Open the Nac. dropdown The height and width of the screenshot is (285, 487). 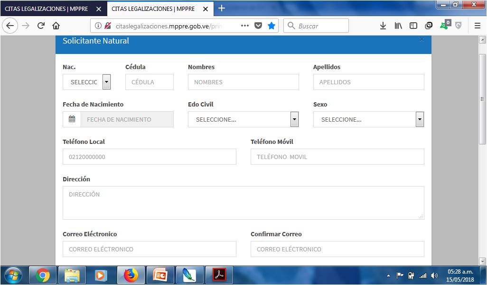click(87, 82)
